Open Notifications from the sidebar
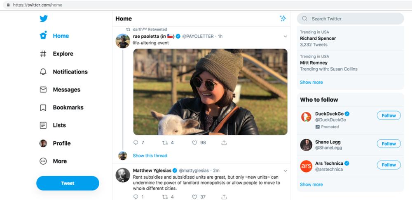412x200 pixels. pyautogui.click(x=63, y=72)
